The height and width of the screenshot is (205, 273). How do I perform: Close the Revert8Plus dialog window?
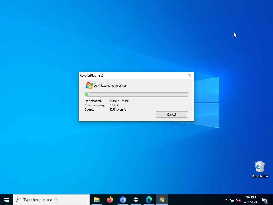pos(190,76)
